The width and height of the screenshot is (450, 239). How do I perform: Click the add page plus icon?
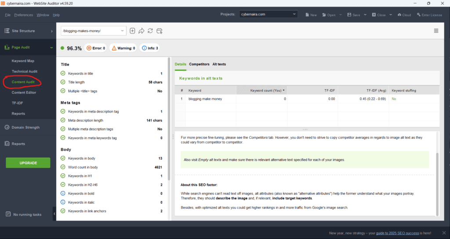132,31
